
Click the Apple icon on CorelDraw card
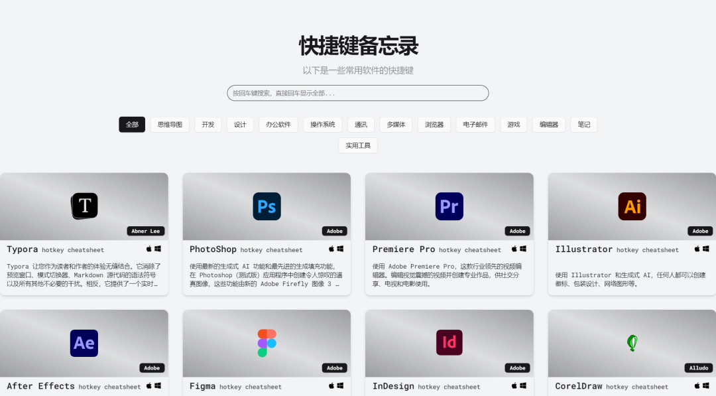click(x=697, y=386)
